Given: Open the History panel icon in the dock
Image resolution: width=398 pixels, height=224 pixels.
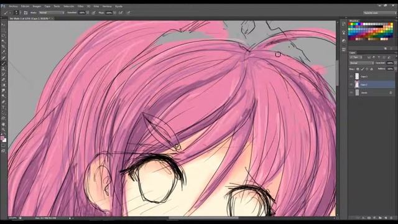Looking at the screenshot, I should pyautogui.click(x=344, y=24).
